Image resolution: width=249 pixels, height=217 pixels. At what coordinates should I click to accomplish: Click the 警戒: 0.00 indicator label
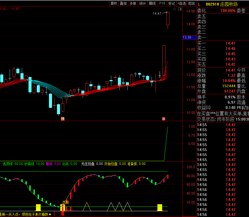53,164
